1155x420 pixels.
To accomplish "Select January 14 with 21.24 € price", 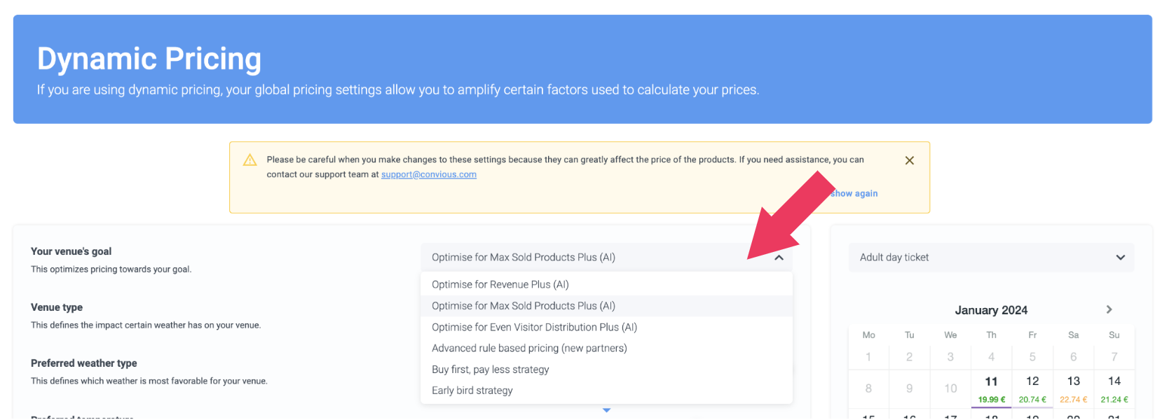I will click(1114, 388).
